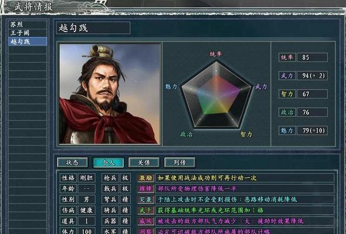Select 越勾践 in the officer list
The image size is (346, 234).
pos(28,42)
